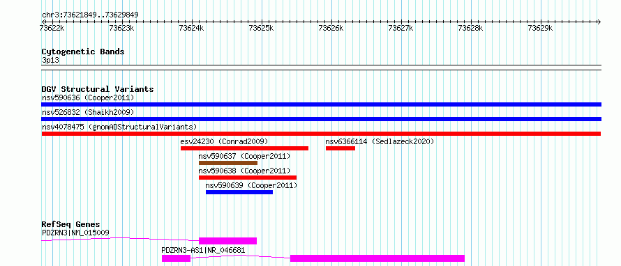Click the PDZRN3 NM_015009 exon block
Image resolution: width=621 pixels, height=266 pixels.
pyautogui.click(x=227, y=241)
